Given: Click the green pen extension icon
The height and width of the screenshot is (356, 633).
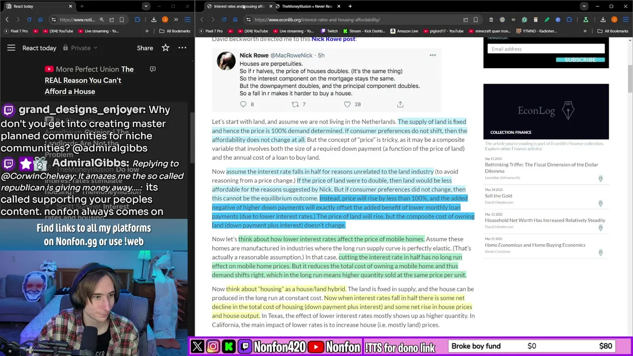Looking at the screenshot, I should pyautogui.click(x=546, y=20).
